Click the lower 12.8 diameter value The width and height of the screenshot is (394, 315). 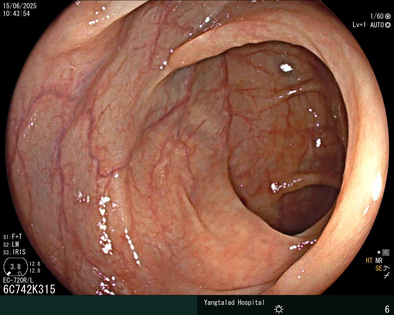tap(35, 271)
